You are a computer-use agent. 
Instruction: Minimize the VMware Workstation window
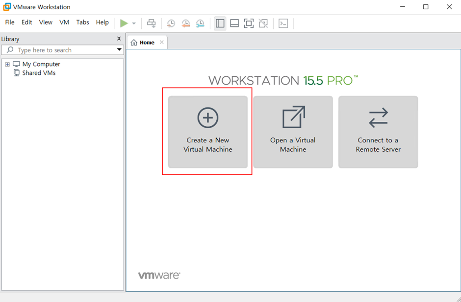402,7
